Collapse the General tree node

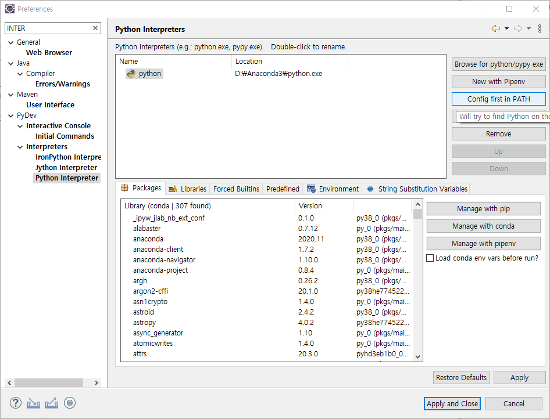(11, 42)
